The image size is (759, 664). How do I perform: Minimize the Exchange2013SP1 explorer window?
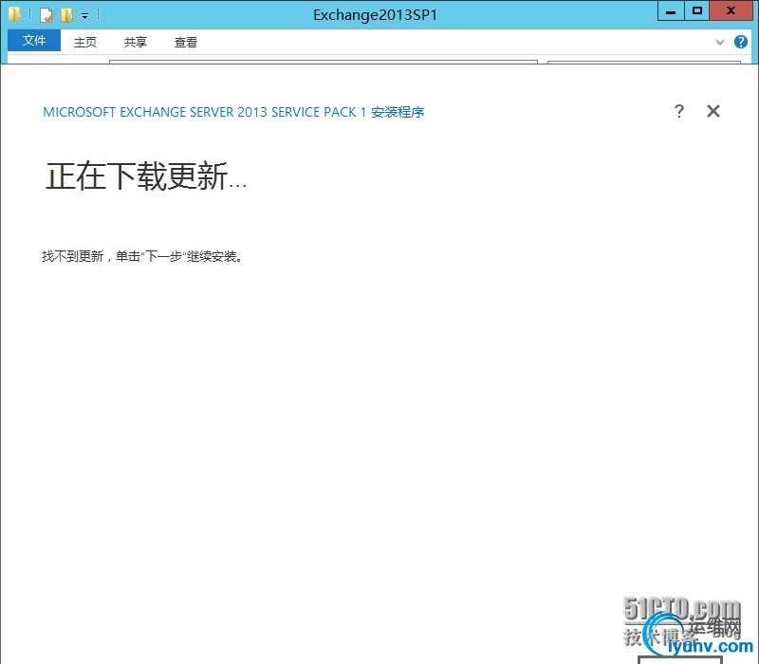(x=671, y=11)
